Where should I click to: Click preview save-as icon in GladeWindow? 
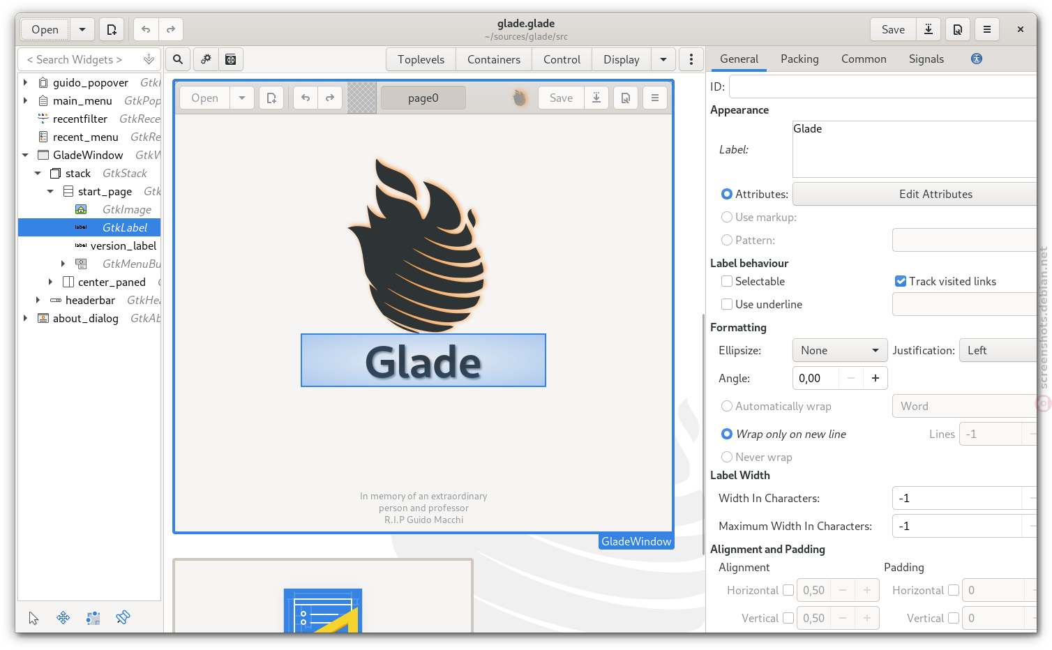pyautogui.click(x=596, y=98)
